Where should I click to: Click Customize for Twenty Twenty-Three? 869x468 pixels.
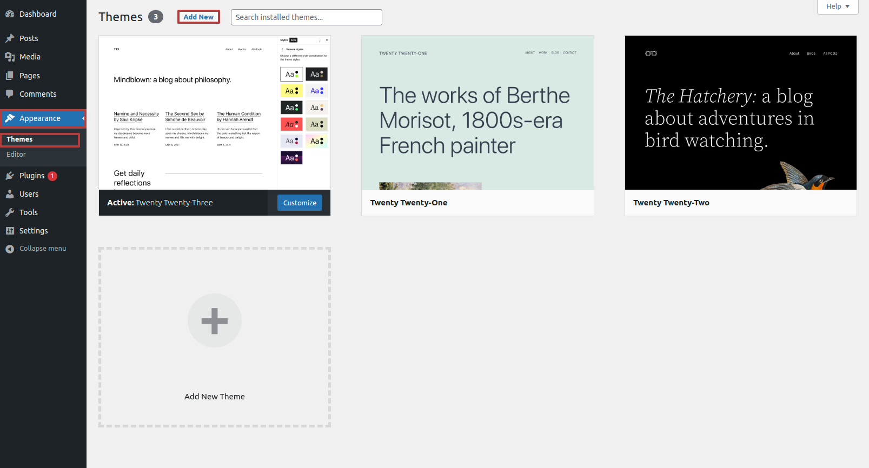point(300,203)
